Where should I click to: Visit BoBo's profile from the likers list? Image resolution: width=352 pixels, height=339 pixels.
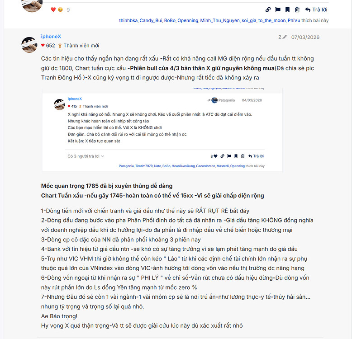coord(170,21)
